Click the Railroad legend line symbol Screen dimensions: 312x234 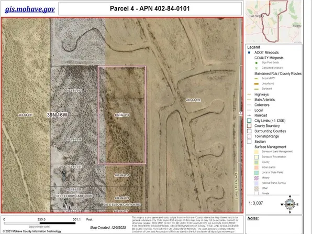click(x=249, y=115)
